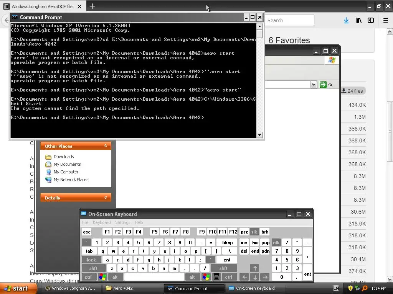Switch to Command Prompt taskbar button
393x294 pixels.
coord(194,288)
